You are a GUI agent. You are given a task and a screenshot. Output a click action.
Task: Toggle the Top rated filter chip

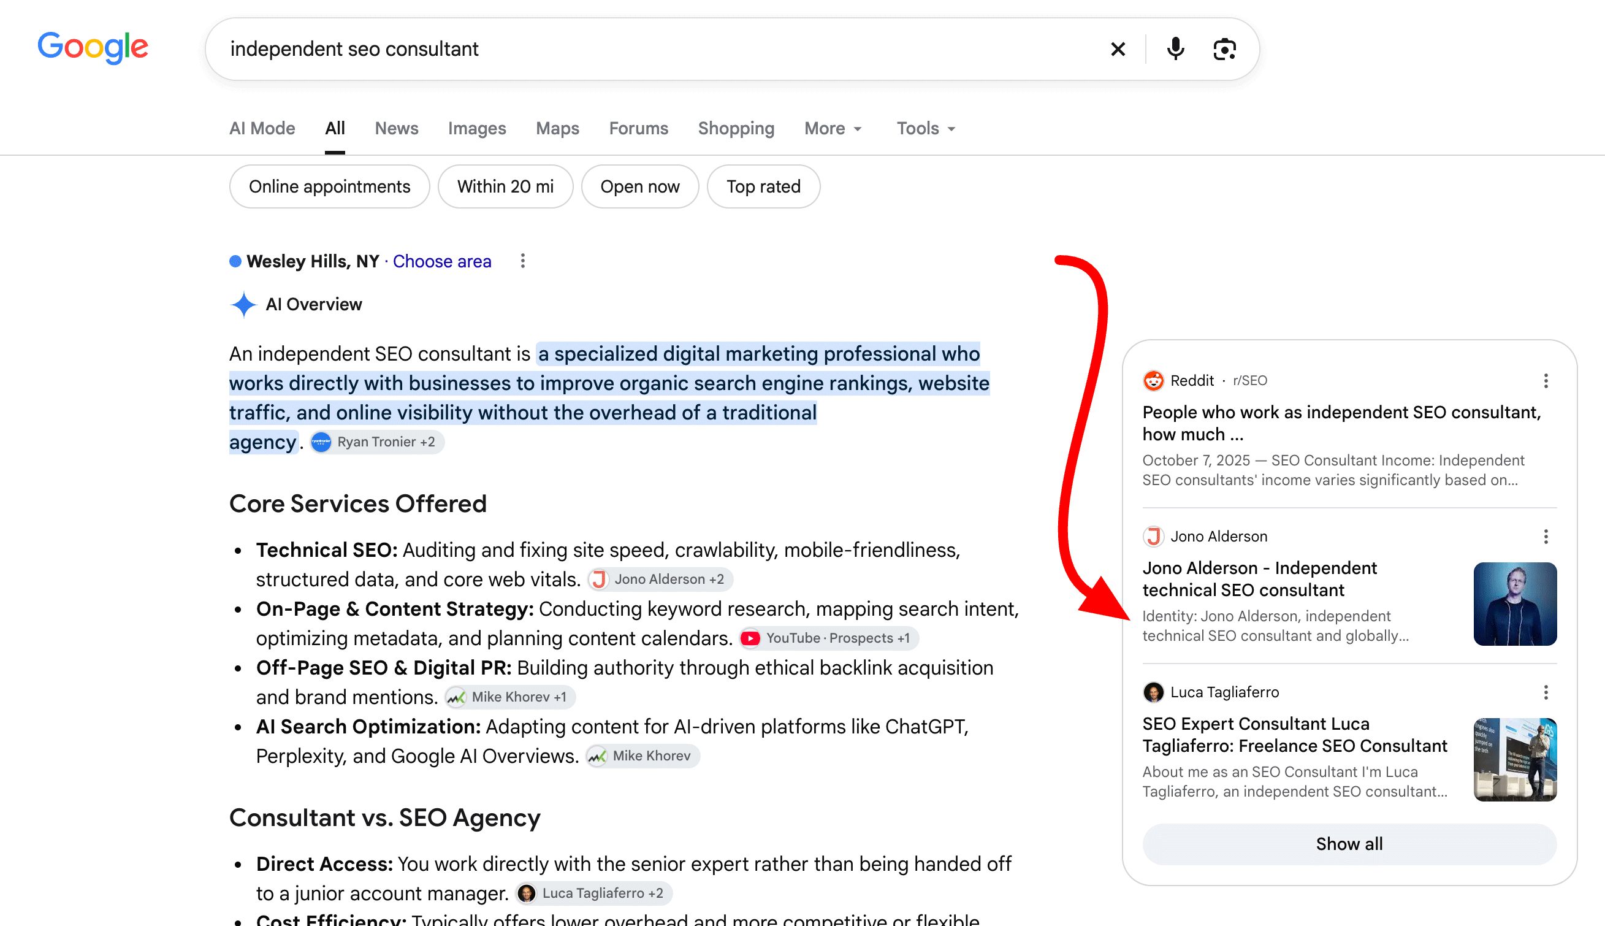(763, 186)
